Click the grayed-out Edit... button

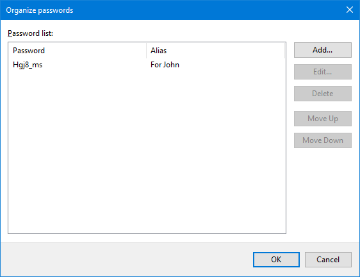[x=323, y=72]
